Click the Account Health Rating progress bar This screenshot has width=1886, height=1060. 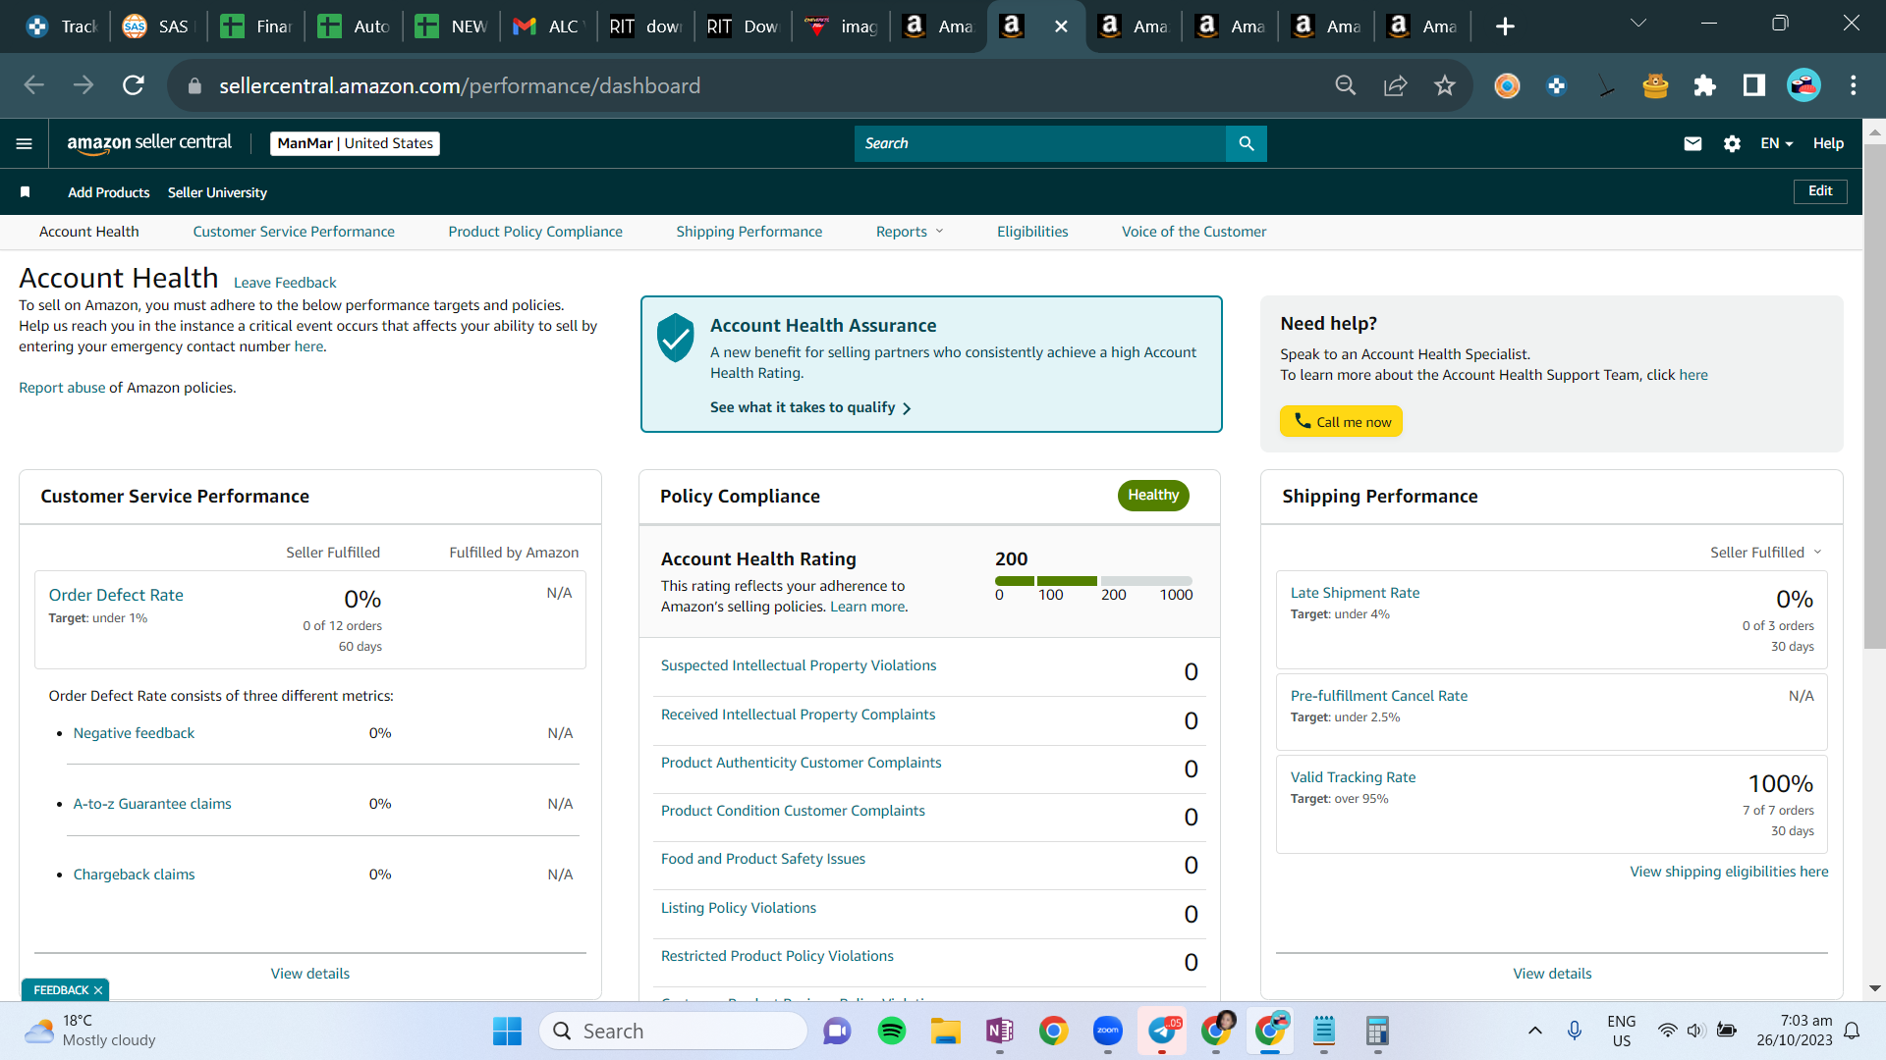coord(1093,581)
